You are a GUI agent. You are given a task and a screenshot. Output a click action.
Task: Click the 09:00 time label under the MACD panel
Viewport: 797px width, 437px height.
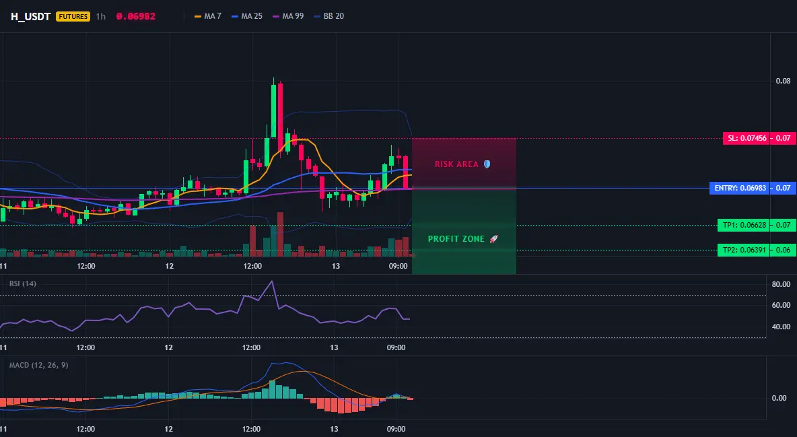tap(396, 430)
